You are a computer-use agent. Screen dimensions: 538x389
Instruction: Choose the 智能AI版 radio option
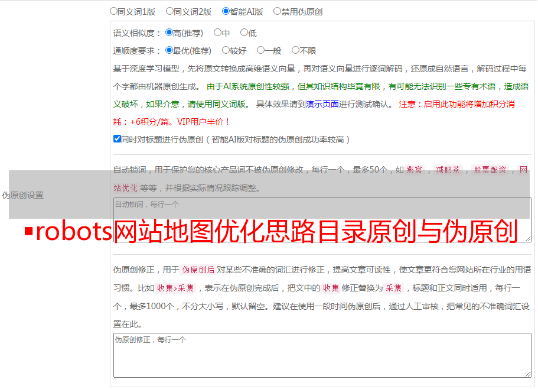click(x=226, y=11)
